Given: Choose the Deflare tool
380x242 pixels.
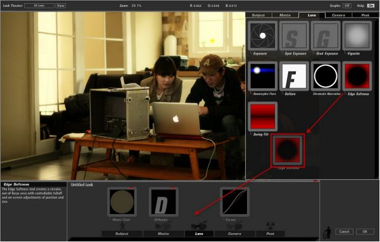Looking at the screenshot, I should (294, 76).
